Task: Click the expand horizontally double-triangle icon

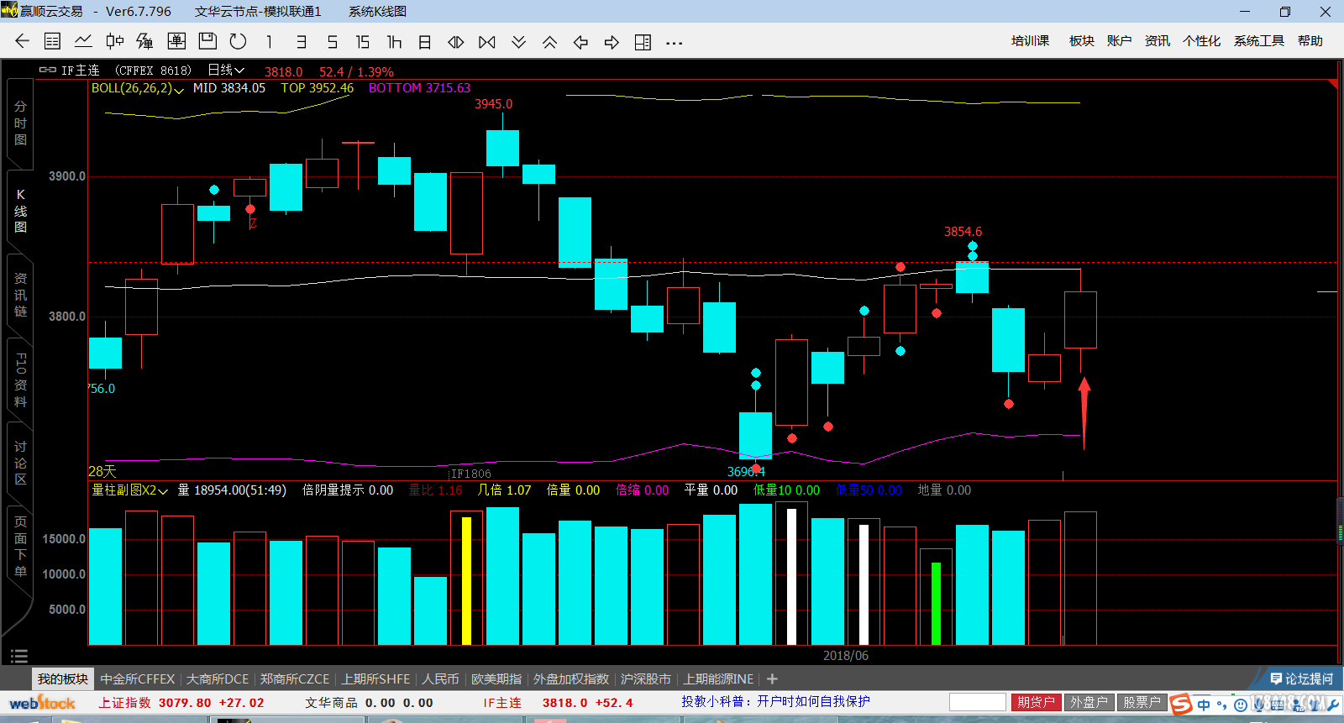Action: click(456, 42)
